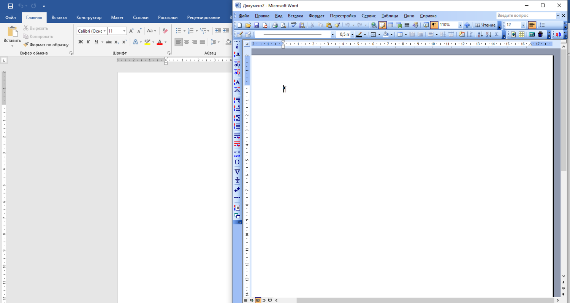This screenshot has width=570, height=303.
Task: Select the table Eraser tool
Action: click(x=248, y=35)
